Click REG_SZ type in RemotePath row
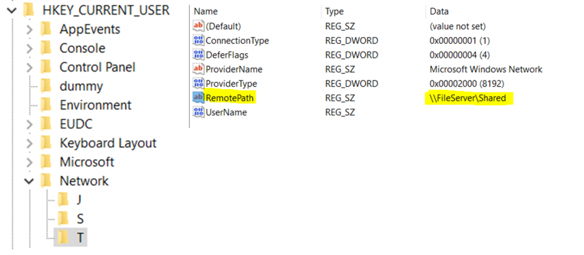 340,98
